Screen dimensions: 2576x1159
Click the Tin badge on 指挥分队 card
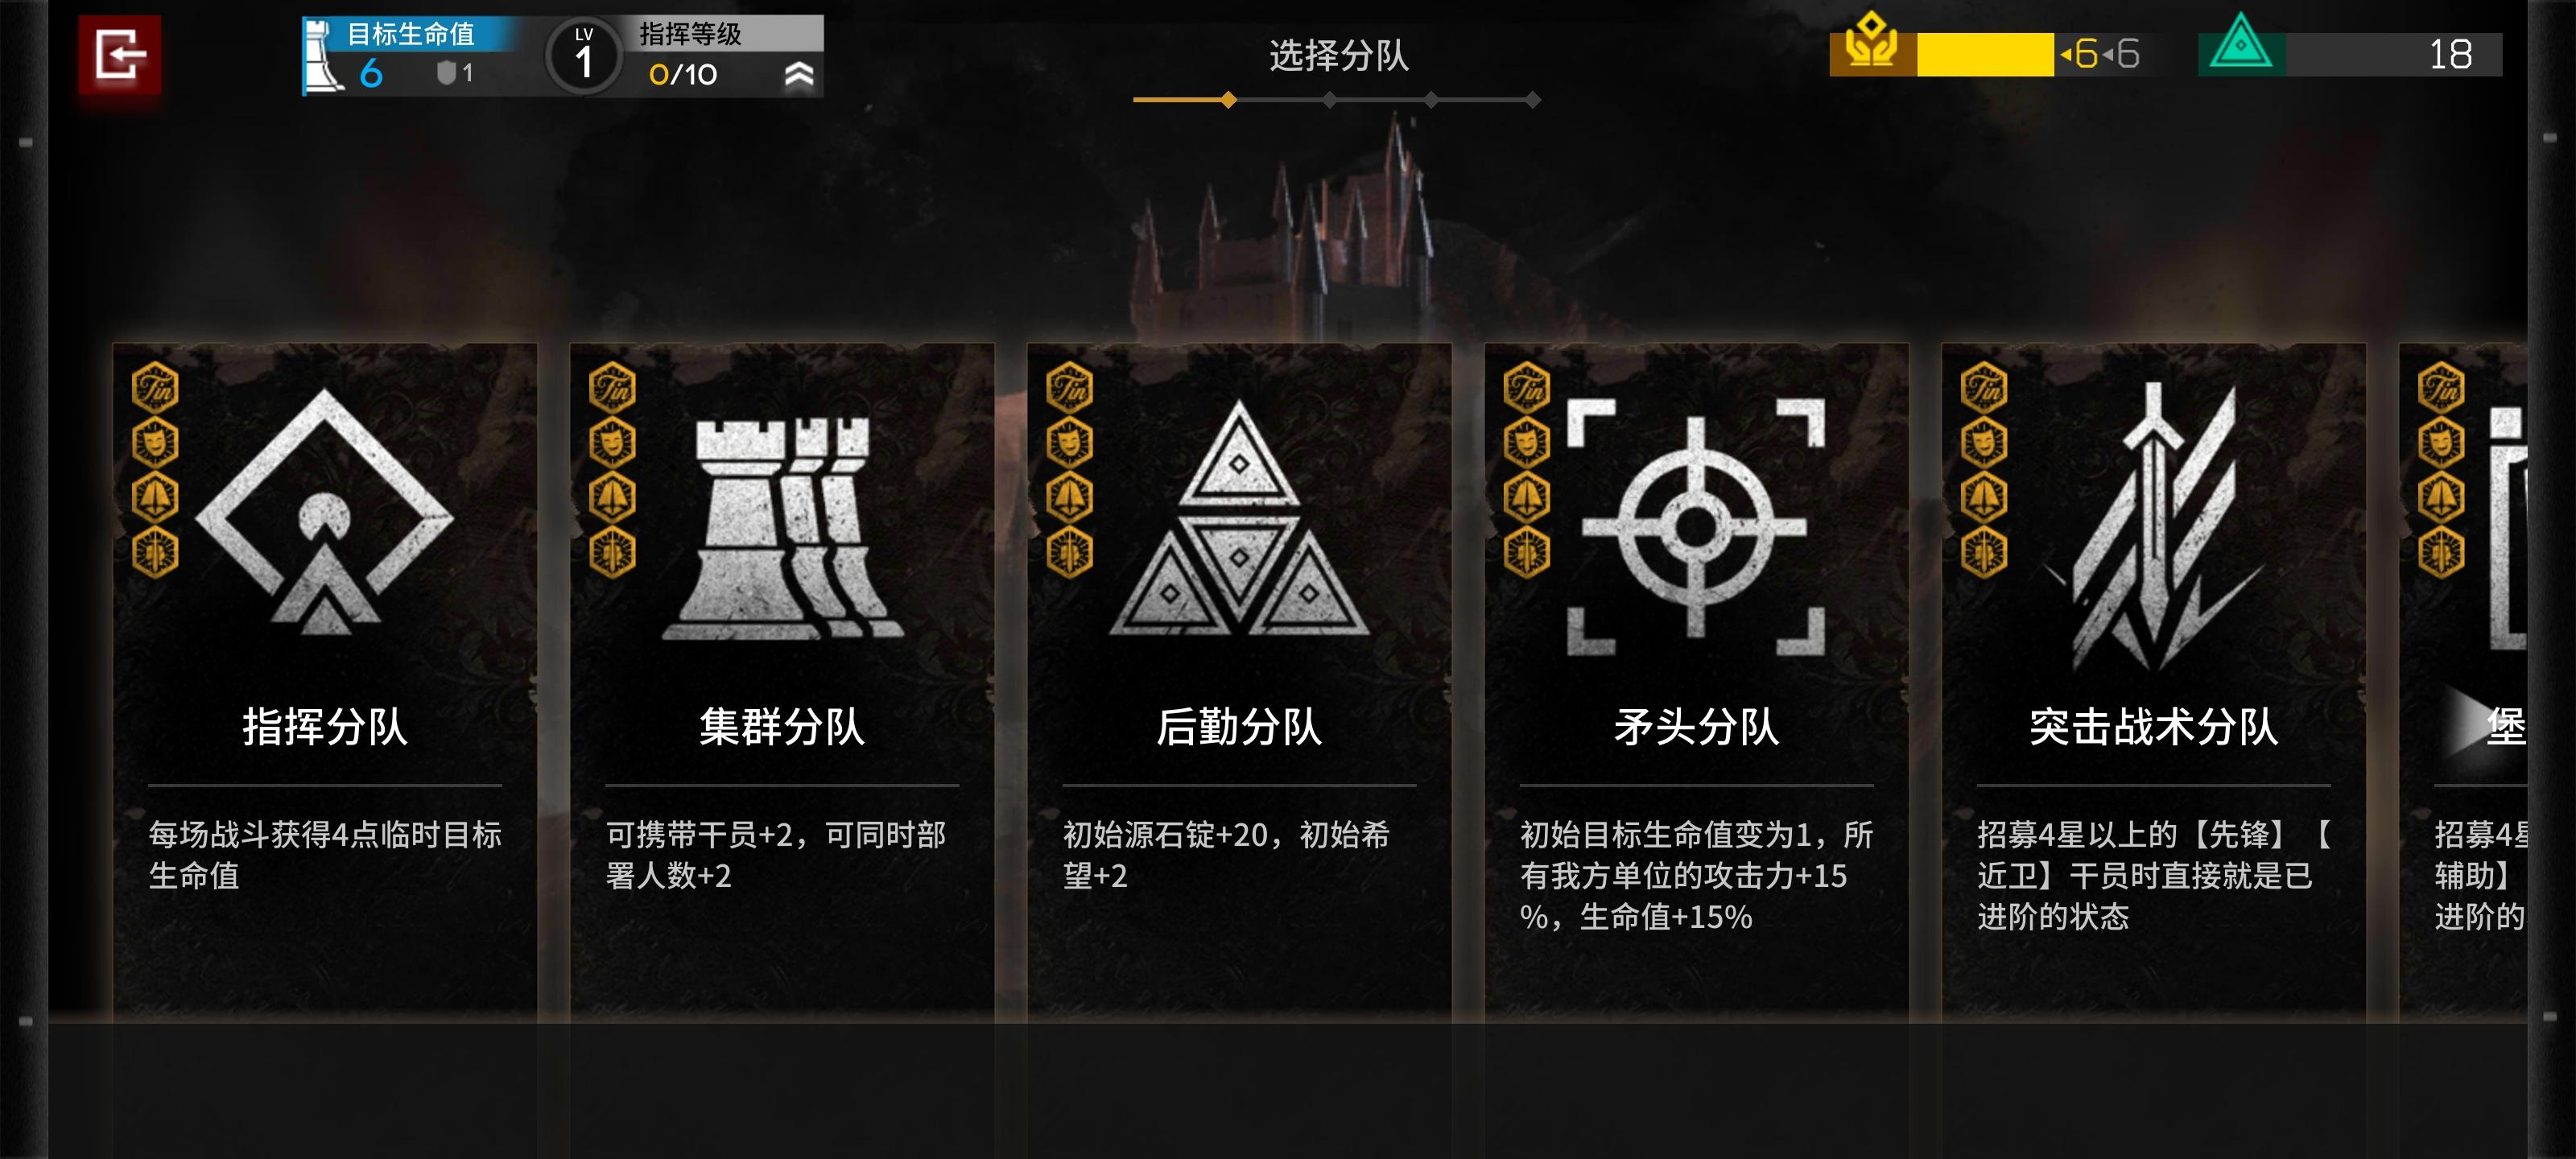(x=155, y=388)
